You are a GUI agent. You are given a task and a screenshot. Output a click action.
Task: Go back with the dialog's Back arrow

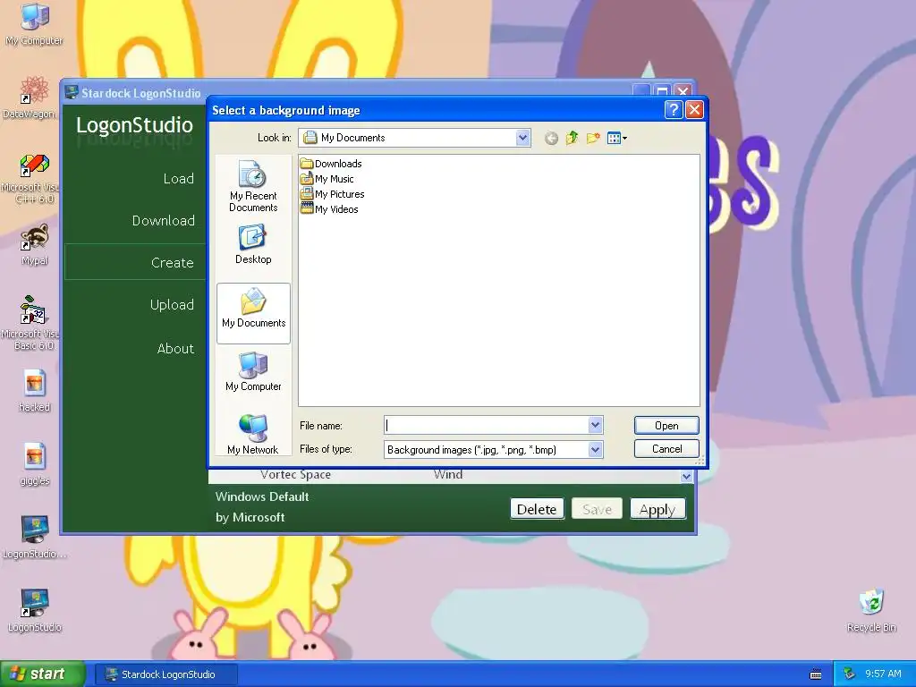click(x=551, y=139)
